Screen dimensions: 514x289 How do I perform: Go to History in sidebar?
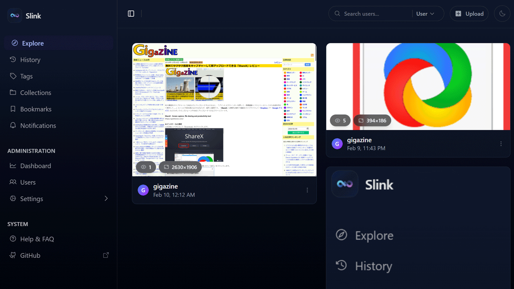click(x=30, y=60)
